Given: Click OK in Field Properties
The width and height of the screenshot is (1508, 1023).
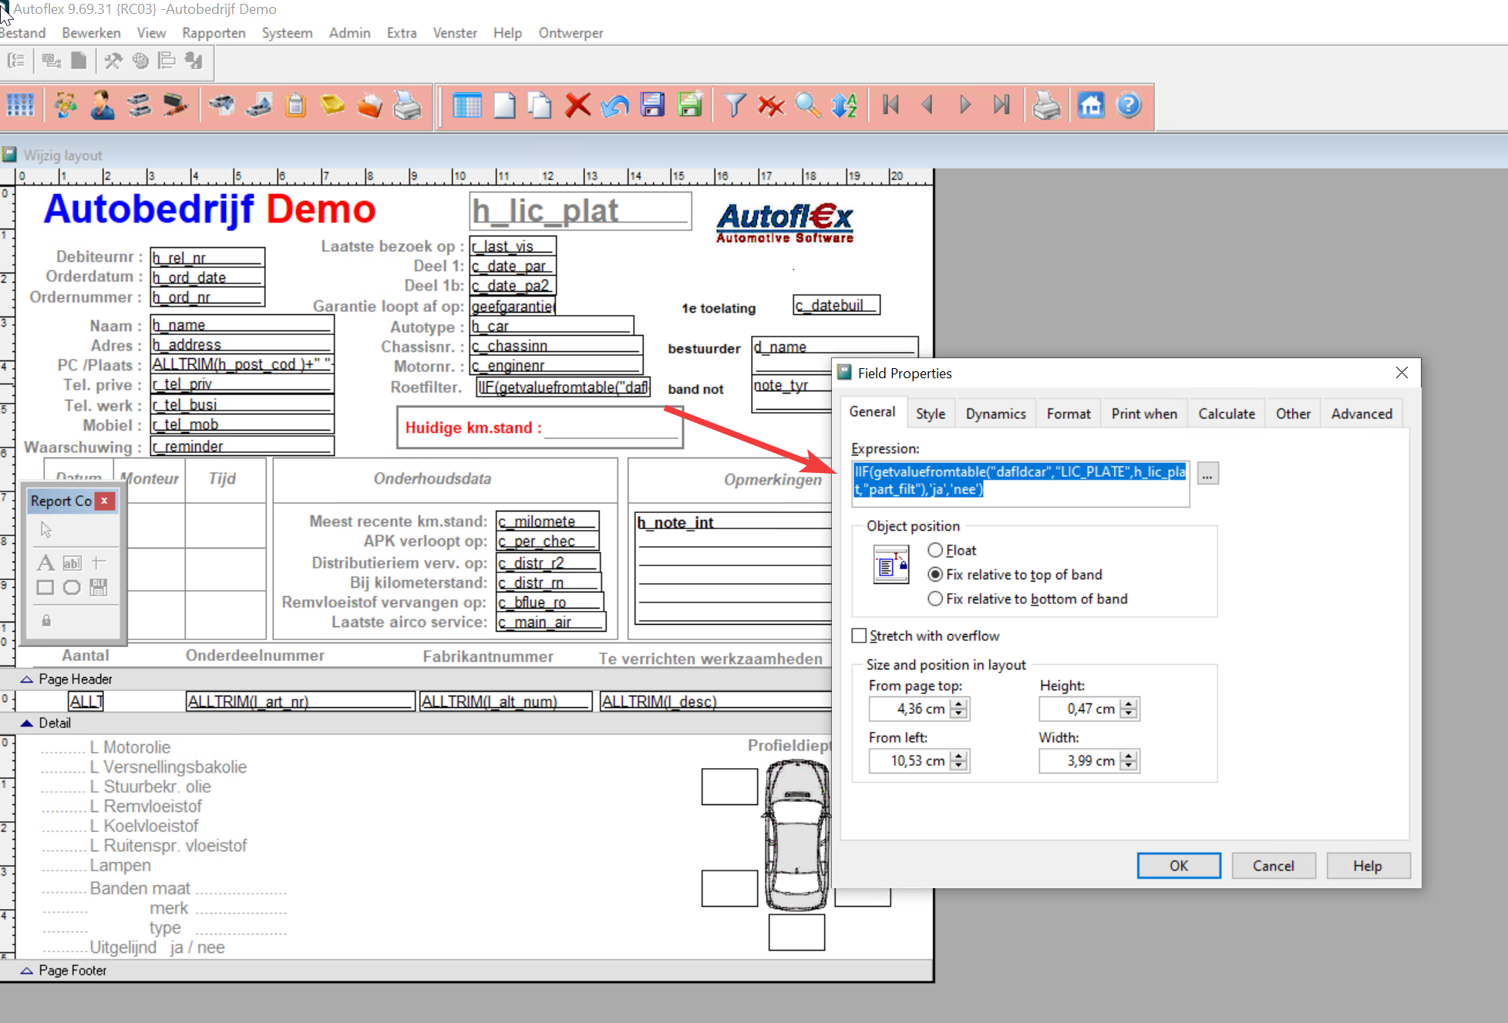Looking at the screenshot, I should tap(1179, 866).
